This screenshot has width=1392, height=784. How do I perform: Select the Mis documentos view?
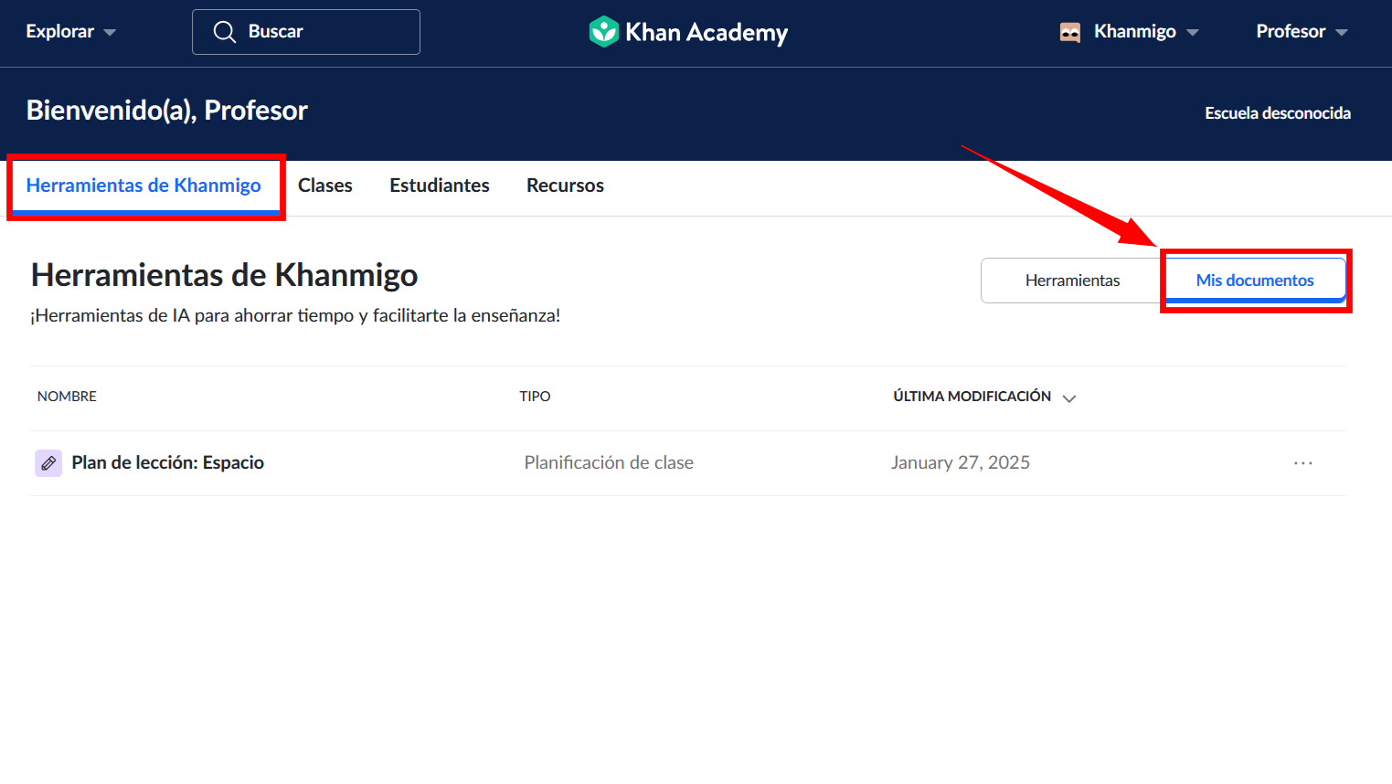point(1255,281)
